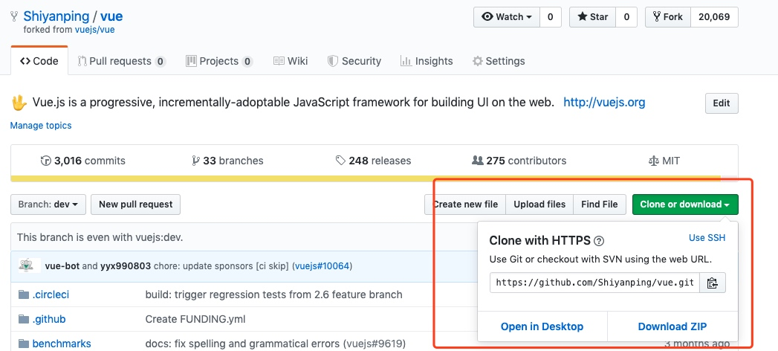Click the Star count 0
Image resolution: width=778 pixels, height=351 pixels.
click(x=626, y=17)
